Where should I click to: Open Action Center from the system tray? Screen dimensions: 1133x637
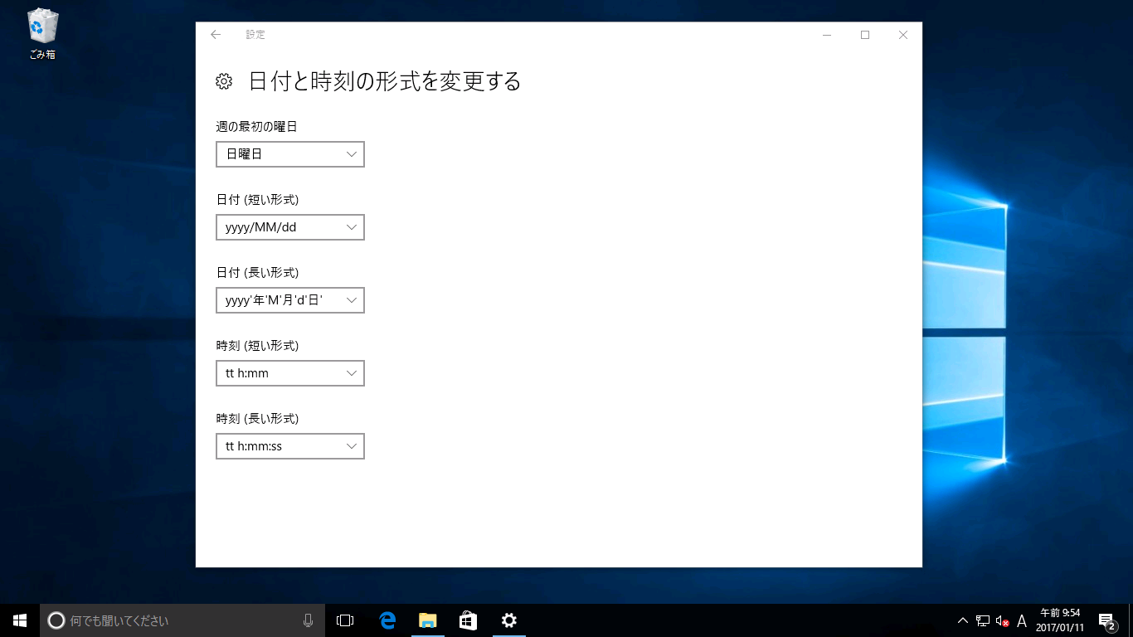(x=1105, y=620)
